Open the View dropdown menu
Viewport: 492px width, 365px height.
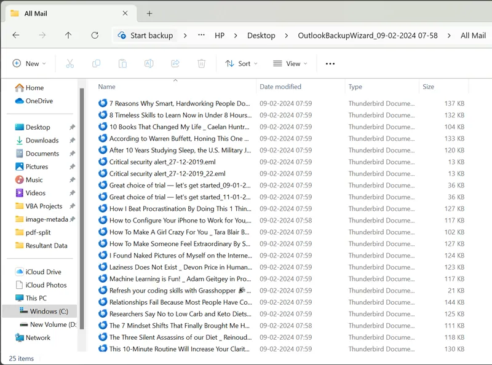tap(290, 63)
